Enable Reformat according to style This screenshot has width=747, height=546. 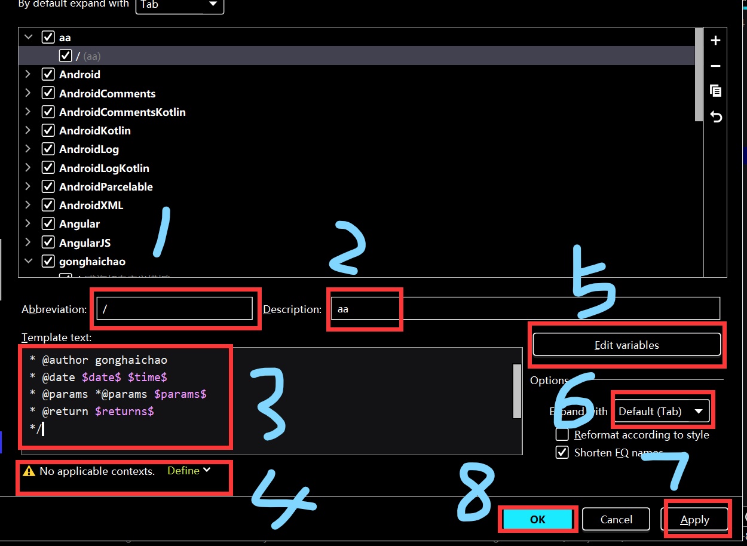tap(562, 434)
